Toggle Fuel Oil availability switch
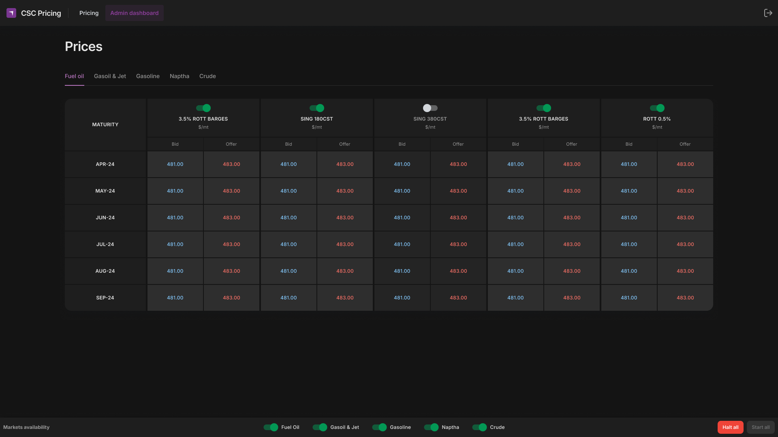The height and width of the screenshot is (437, 778). (x=271, y=427)
